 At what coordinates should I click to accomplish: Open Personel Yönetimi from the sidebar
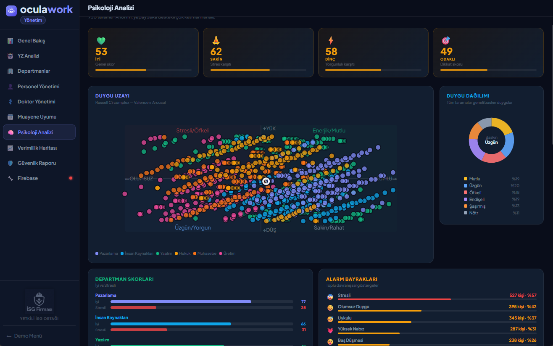(39, 86)
